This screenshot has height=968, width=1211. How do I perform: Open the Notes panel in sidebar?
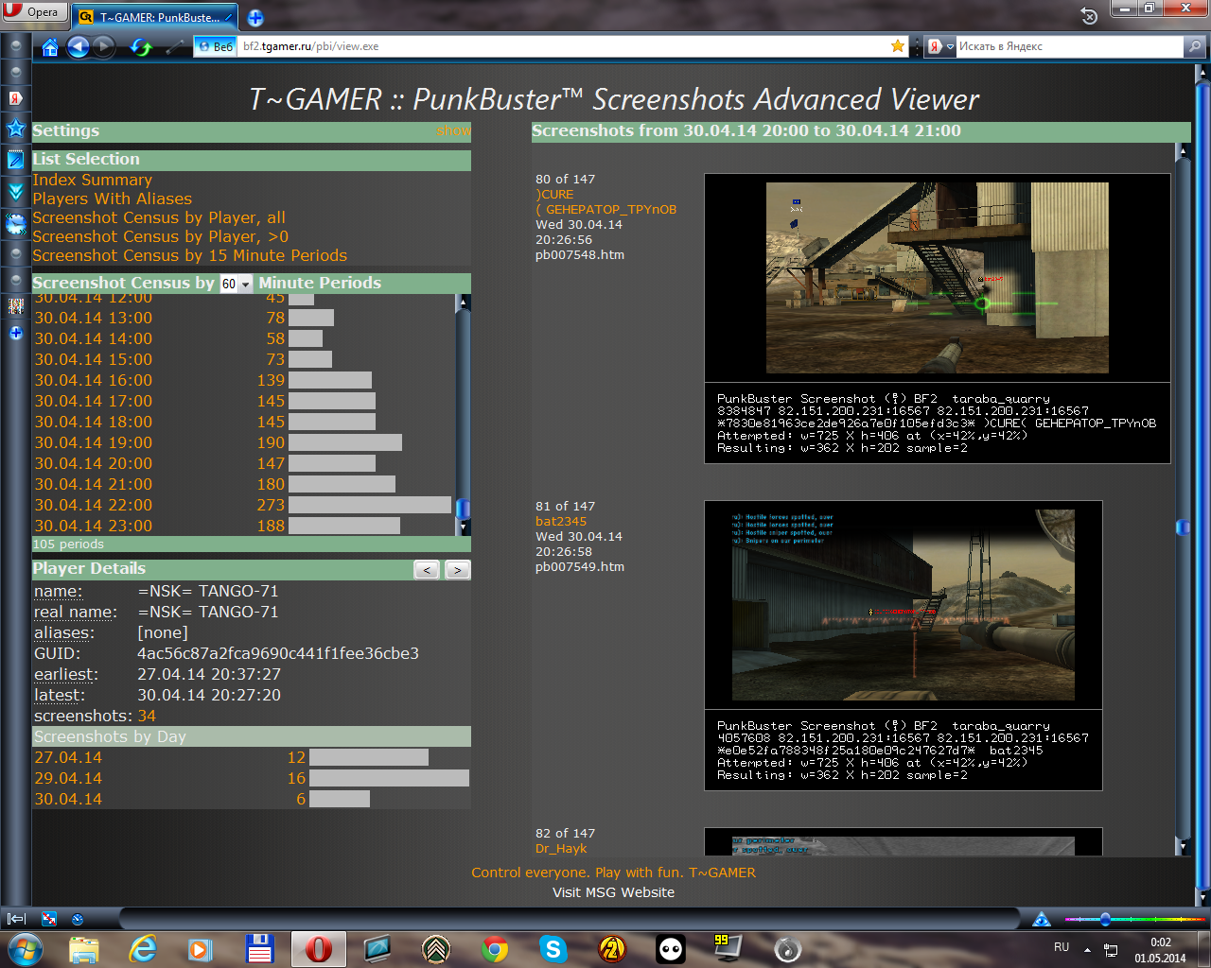[x=16, y=160]
